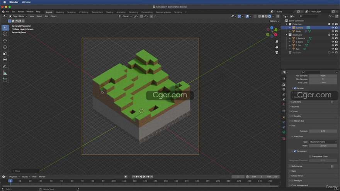Uncheck the Base Layer collection
Screen dimensions: 340x191
coord(329,35)
